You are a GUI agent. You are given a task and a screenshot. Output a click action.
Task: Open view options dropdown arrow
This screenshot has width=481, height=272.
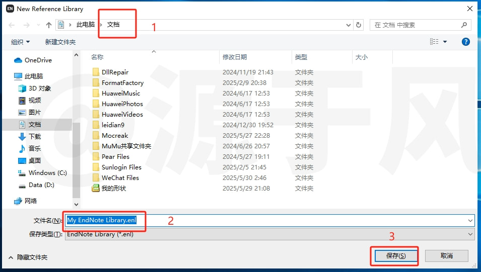pyautogui.click(x=445, y=42)
